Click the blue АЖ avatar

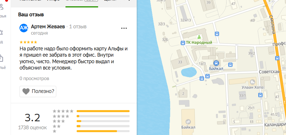[24, 28]
